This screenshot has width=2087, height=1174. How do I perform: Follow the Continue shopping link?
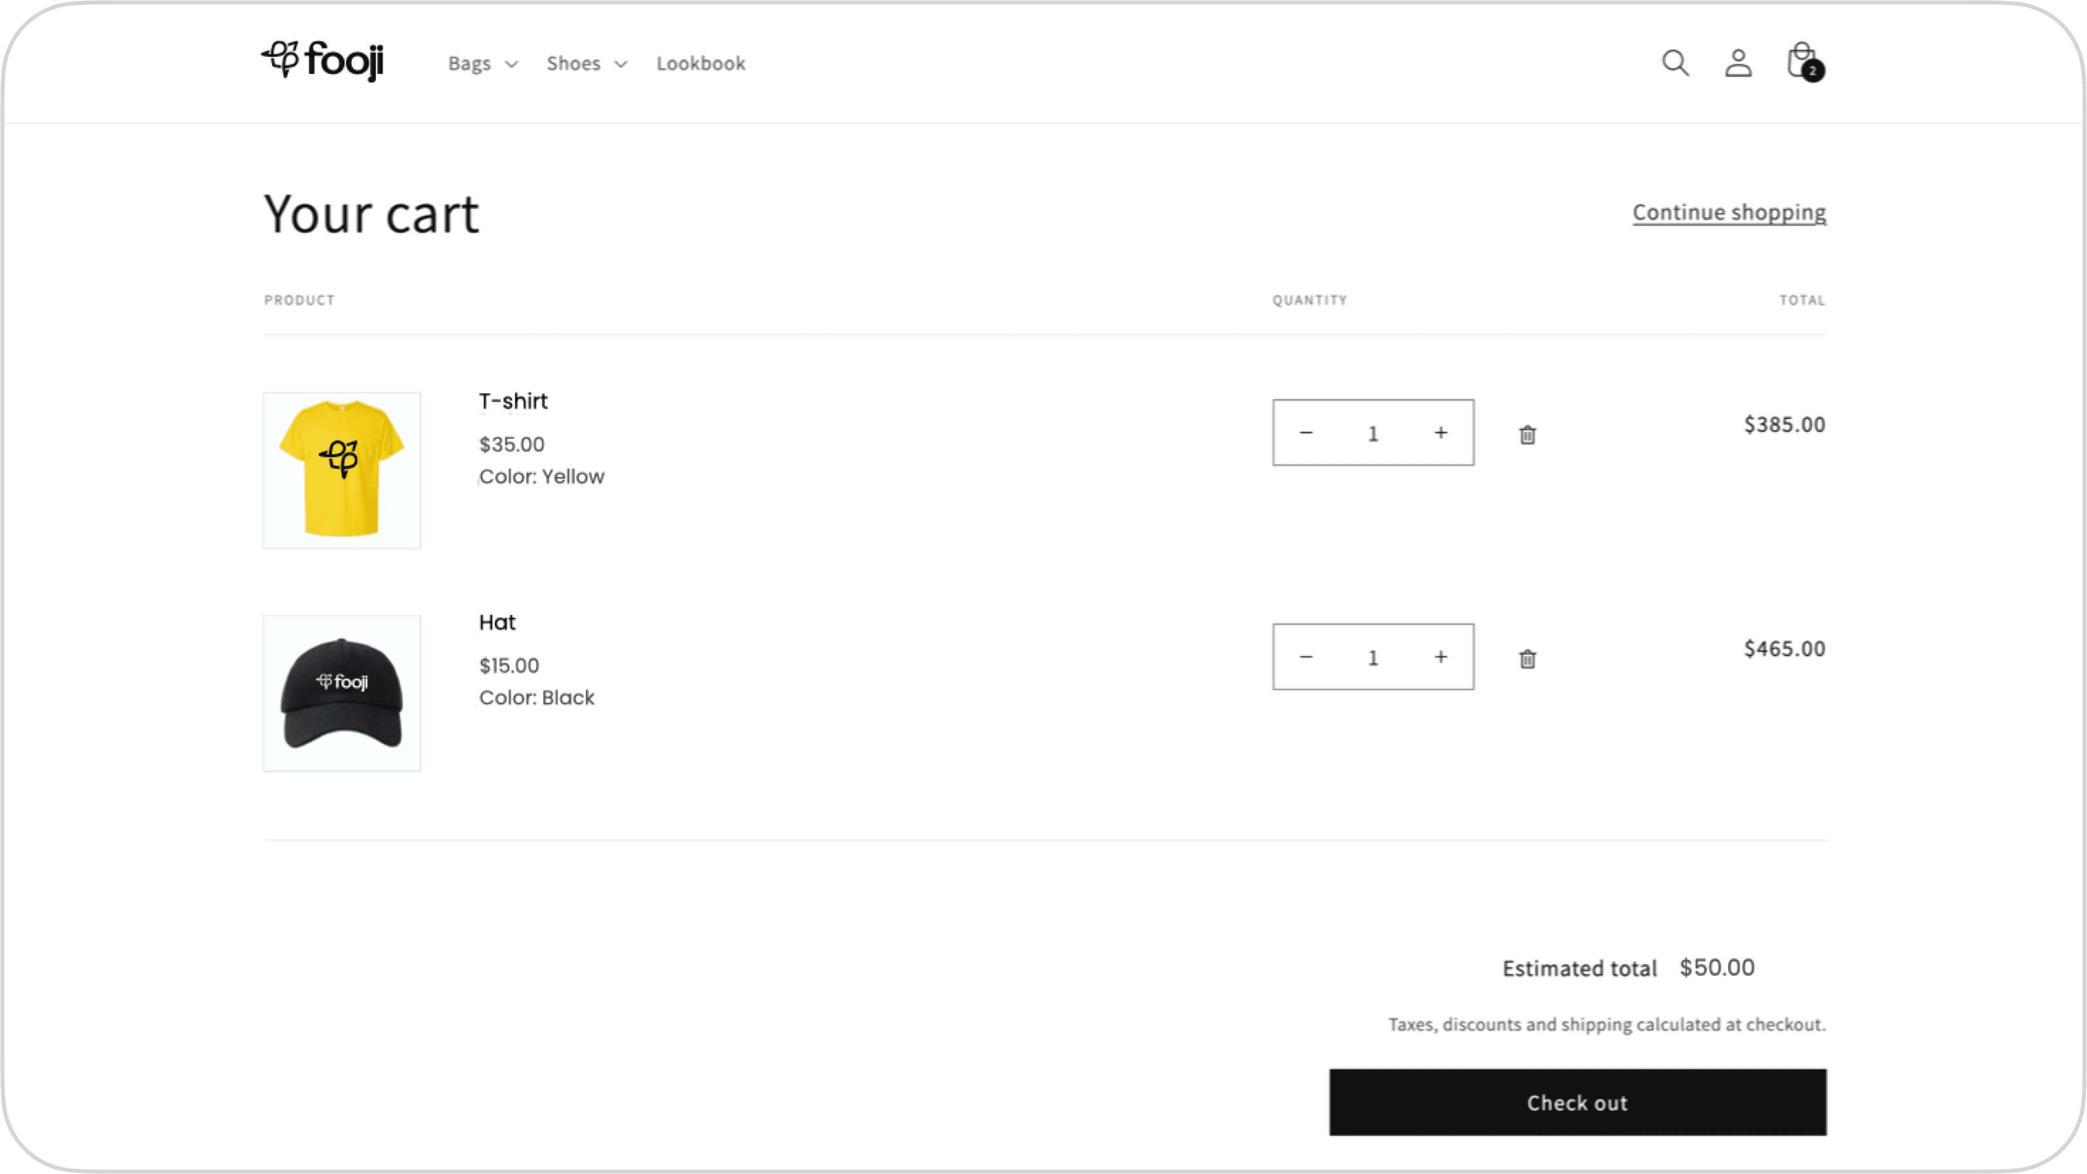coord(1729,212)
